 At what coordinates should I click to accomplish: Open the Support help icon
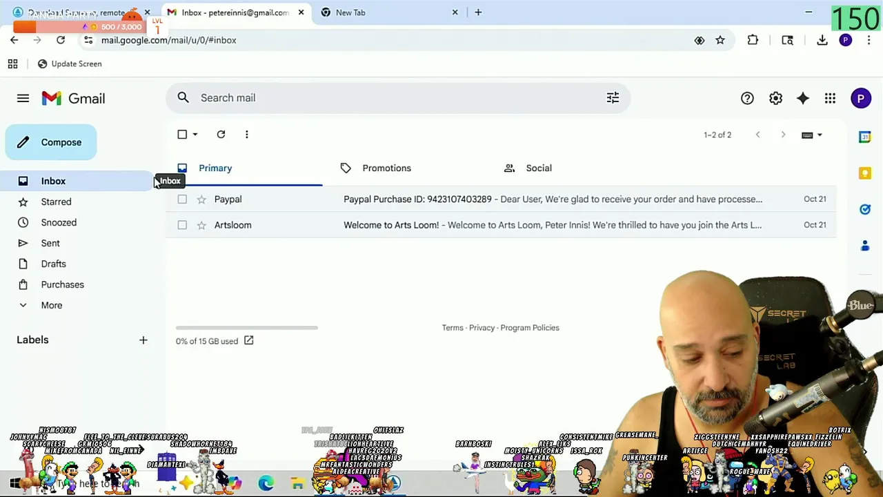(747, 98)
